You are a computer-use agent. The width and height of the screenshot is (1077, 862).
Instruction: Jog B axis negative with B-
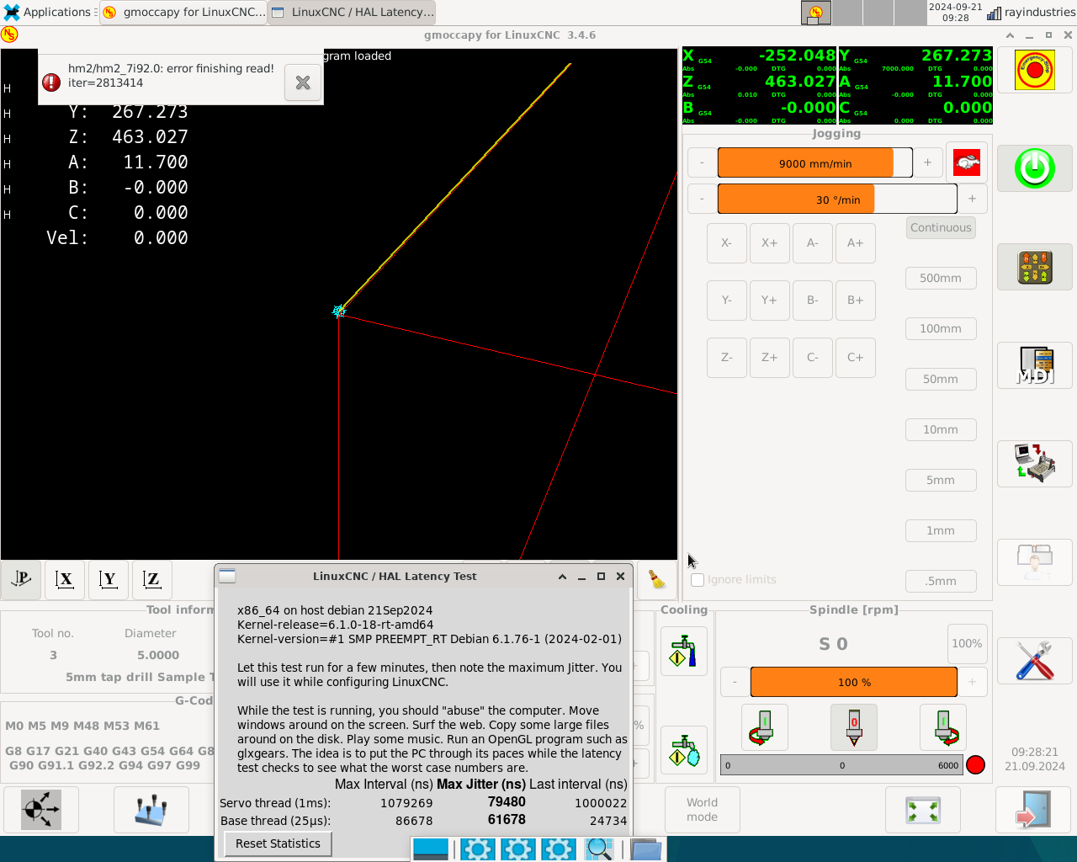coord(812,300)
